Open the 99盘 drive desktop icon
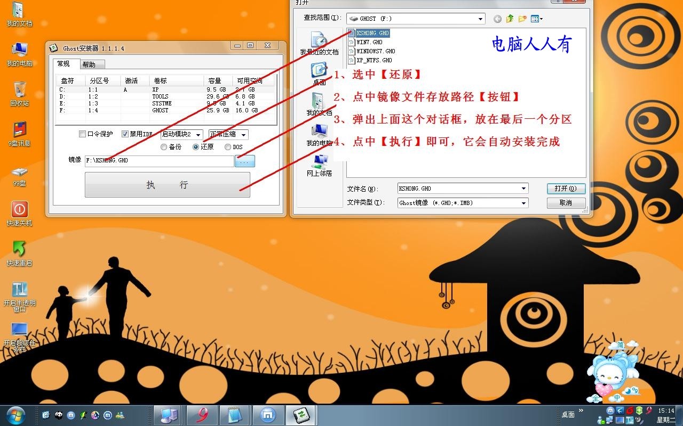683x426 pixels. pyautogui.click(x=19, y=176)
